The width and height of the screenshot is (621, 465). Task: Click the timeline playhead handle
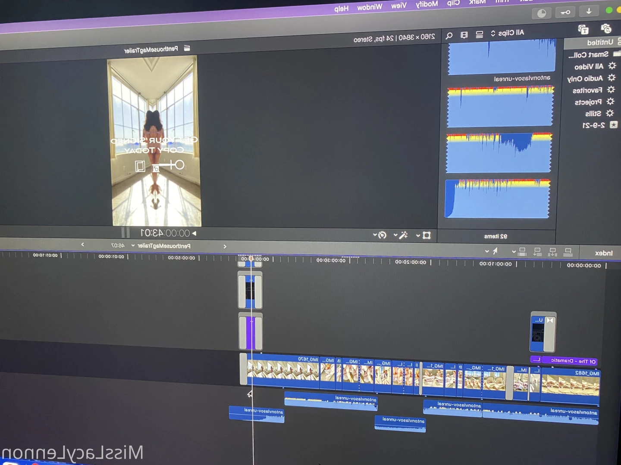tap(251, 259)
